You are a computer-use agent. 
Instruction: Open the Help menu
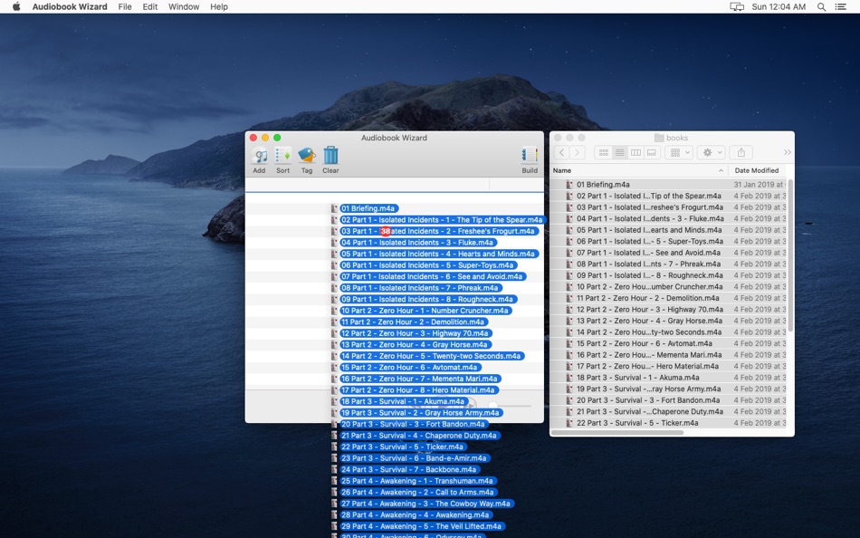tap(219, 6)
